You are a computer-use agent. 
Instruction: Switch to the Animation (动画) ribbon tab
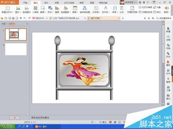(57, 3)
